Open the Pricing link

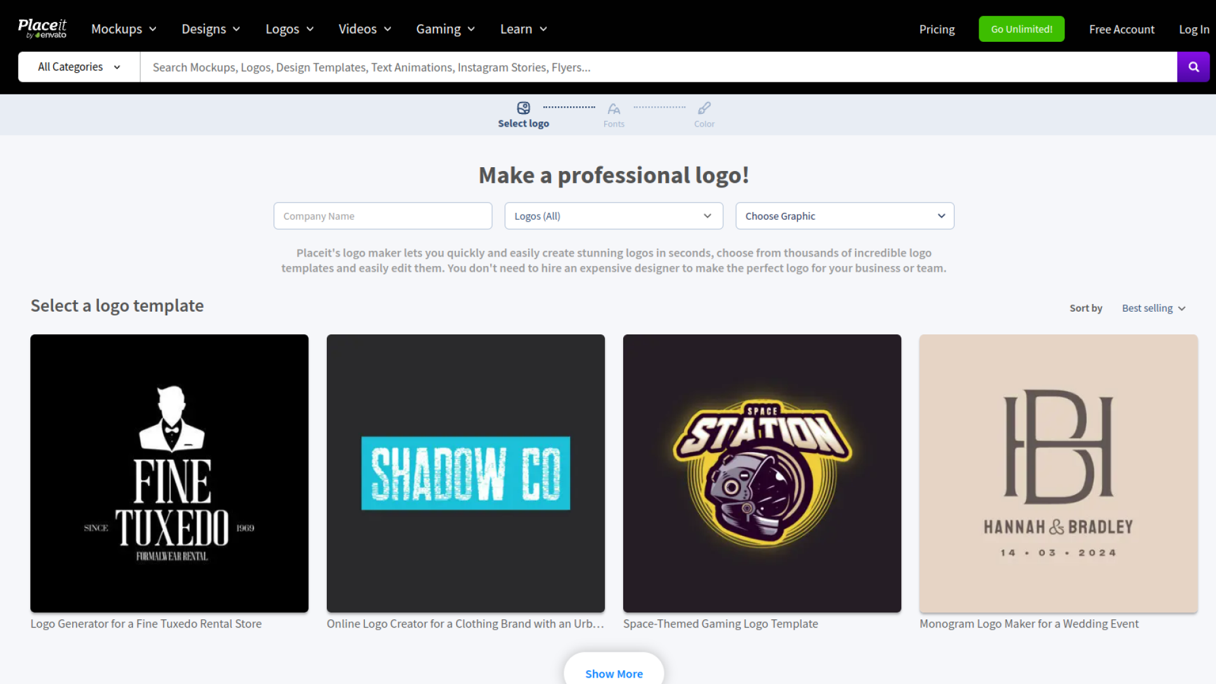click(937, 29)
